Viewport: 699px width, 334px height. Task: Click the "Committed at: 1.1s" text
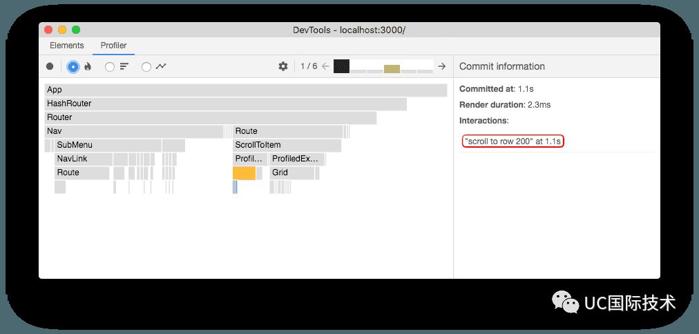(x=496, y=89)
